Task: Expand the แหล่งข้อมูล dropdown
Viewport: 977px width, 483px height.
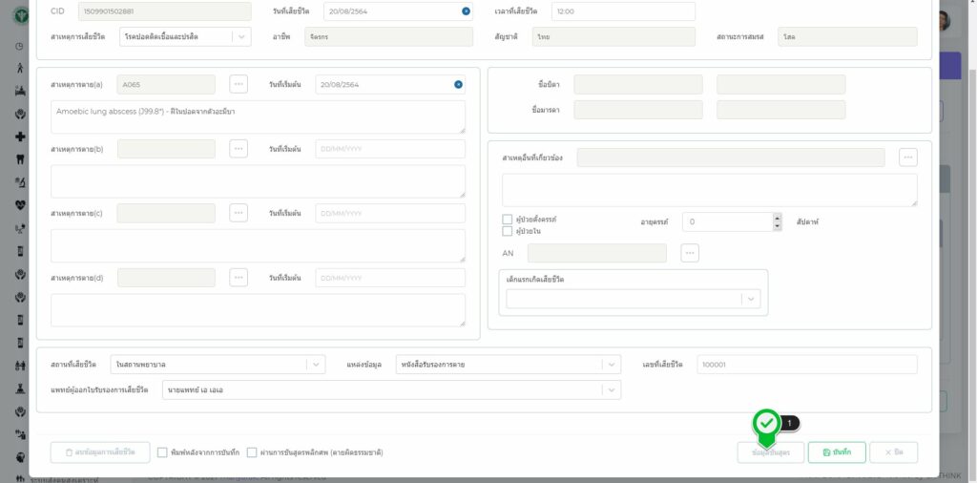Action: pos(611,364)
